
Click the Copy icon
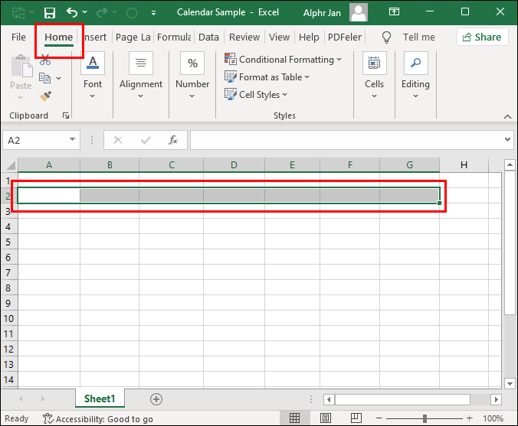(44, 78)
